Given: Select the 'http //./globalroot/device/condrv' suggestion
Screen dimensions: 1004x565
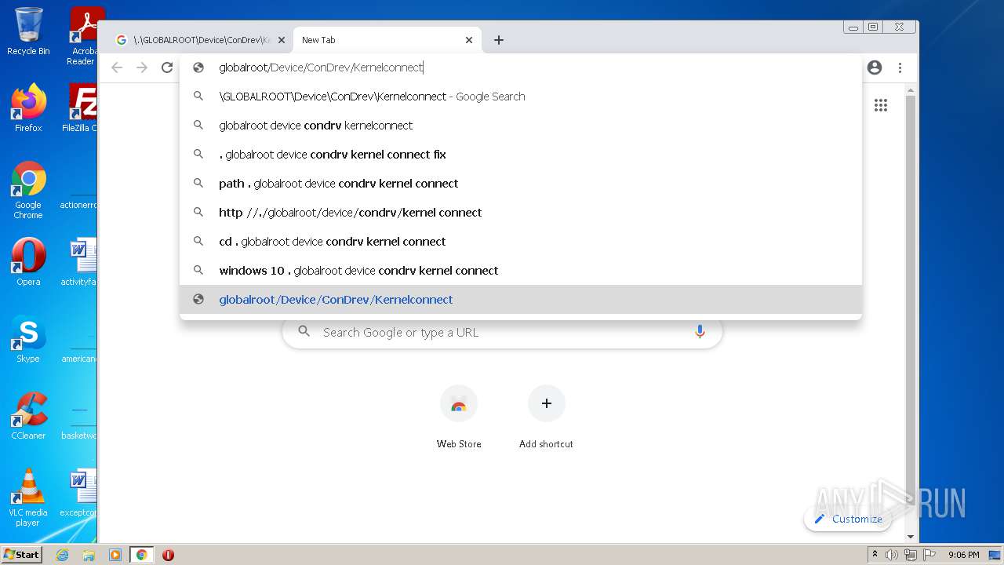Looking at the screenshot, I should pos(521,213).
